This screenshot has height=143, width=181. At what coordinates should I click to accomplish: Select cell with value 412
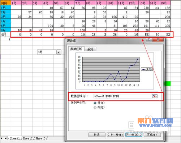[x=123, y=17]
